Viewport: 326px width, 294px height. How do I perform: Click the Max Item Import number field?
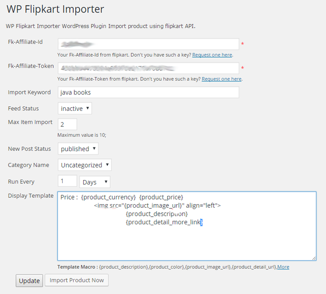click(x=67, y=124)
